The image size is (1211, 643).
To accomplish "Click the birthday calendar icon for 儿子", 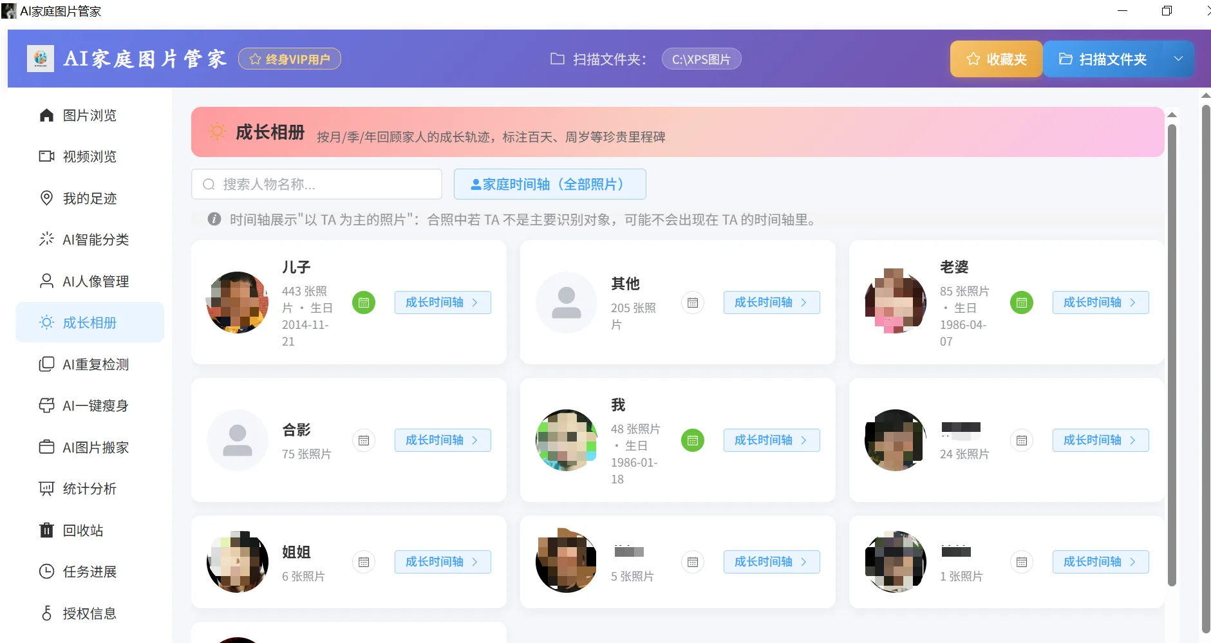I will coord(364,303).
